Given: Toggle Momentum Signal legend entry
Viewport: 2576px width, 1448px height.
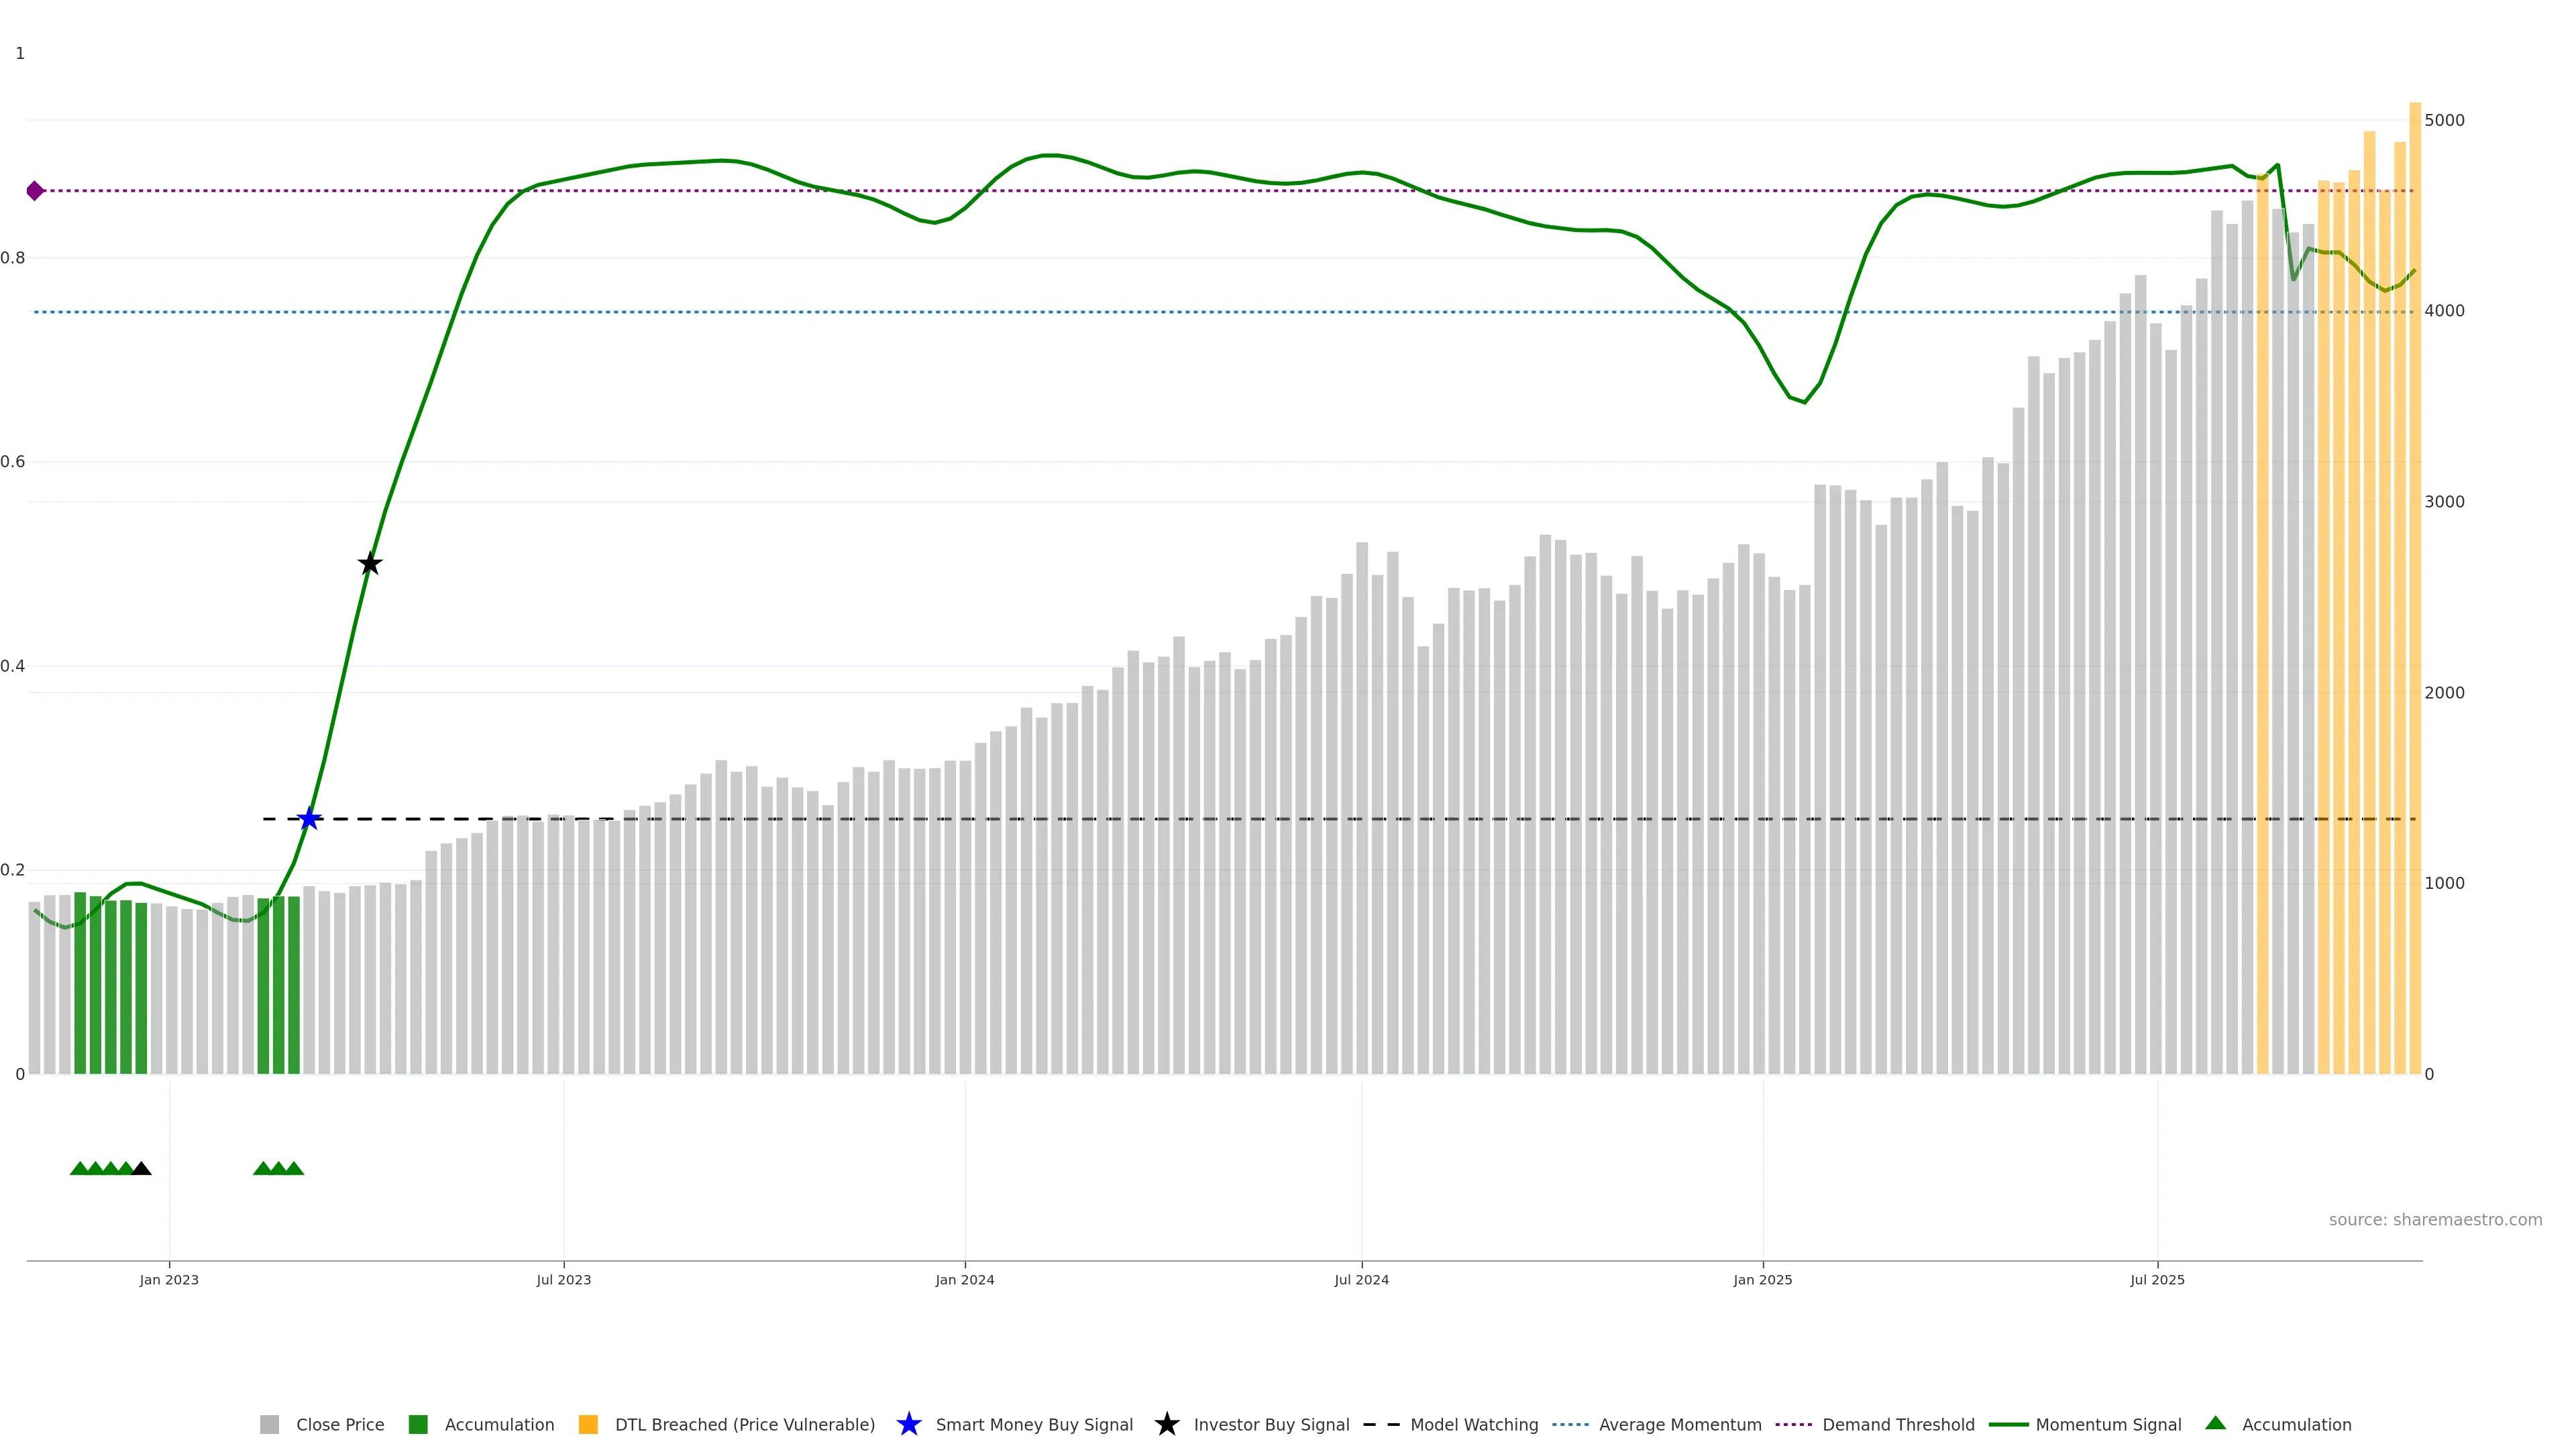Looking at the screenshot, I should click(2107, 1424).
